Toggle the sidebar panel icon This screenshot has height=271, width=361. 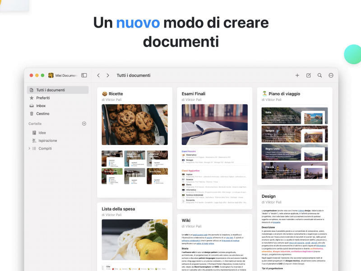pyautogui.click(x=84, y=75)
